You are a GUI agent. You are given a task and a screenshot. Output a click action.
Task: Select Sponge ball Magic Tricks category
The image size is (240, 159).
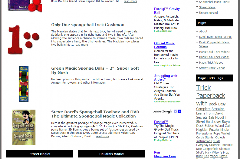[214, 2]
